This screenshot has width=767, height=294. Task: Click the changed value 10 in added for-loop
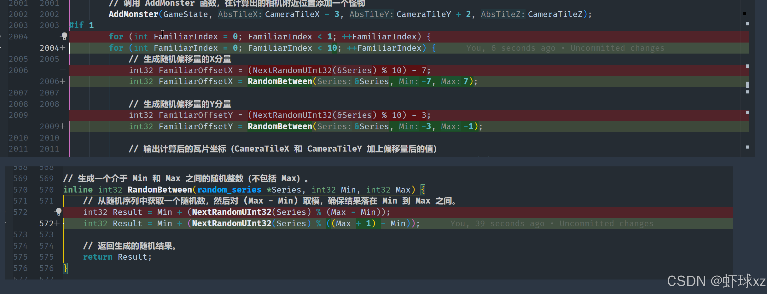[332, 48]
